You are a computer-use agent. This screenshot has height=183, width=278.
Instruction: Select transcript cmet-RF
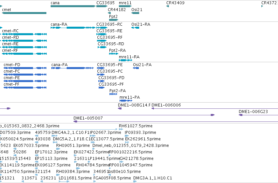click(24, 54)
